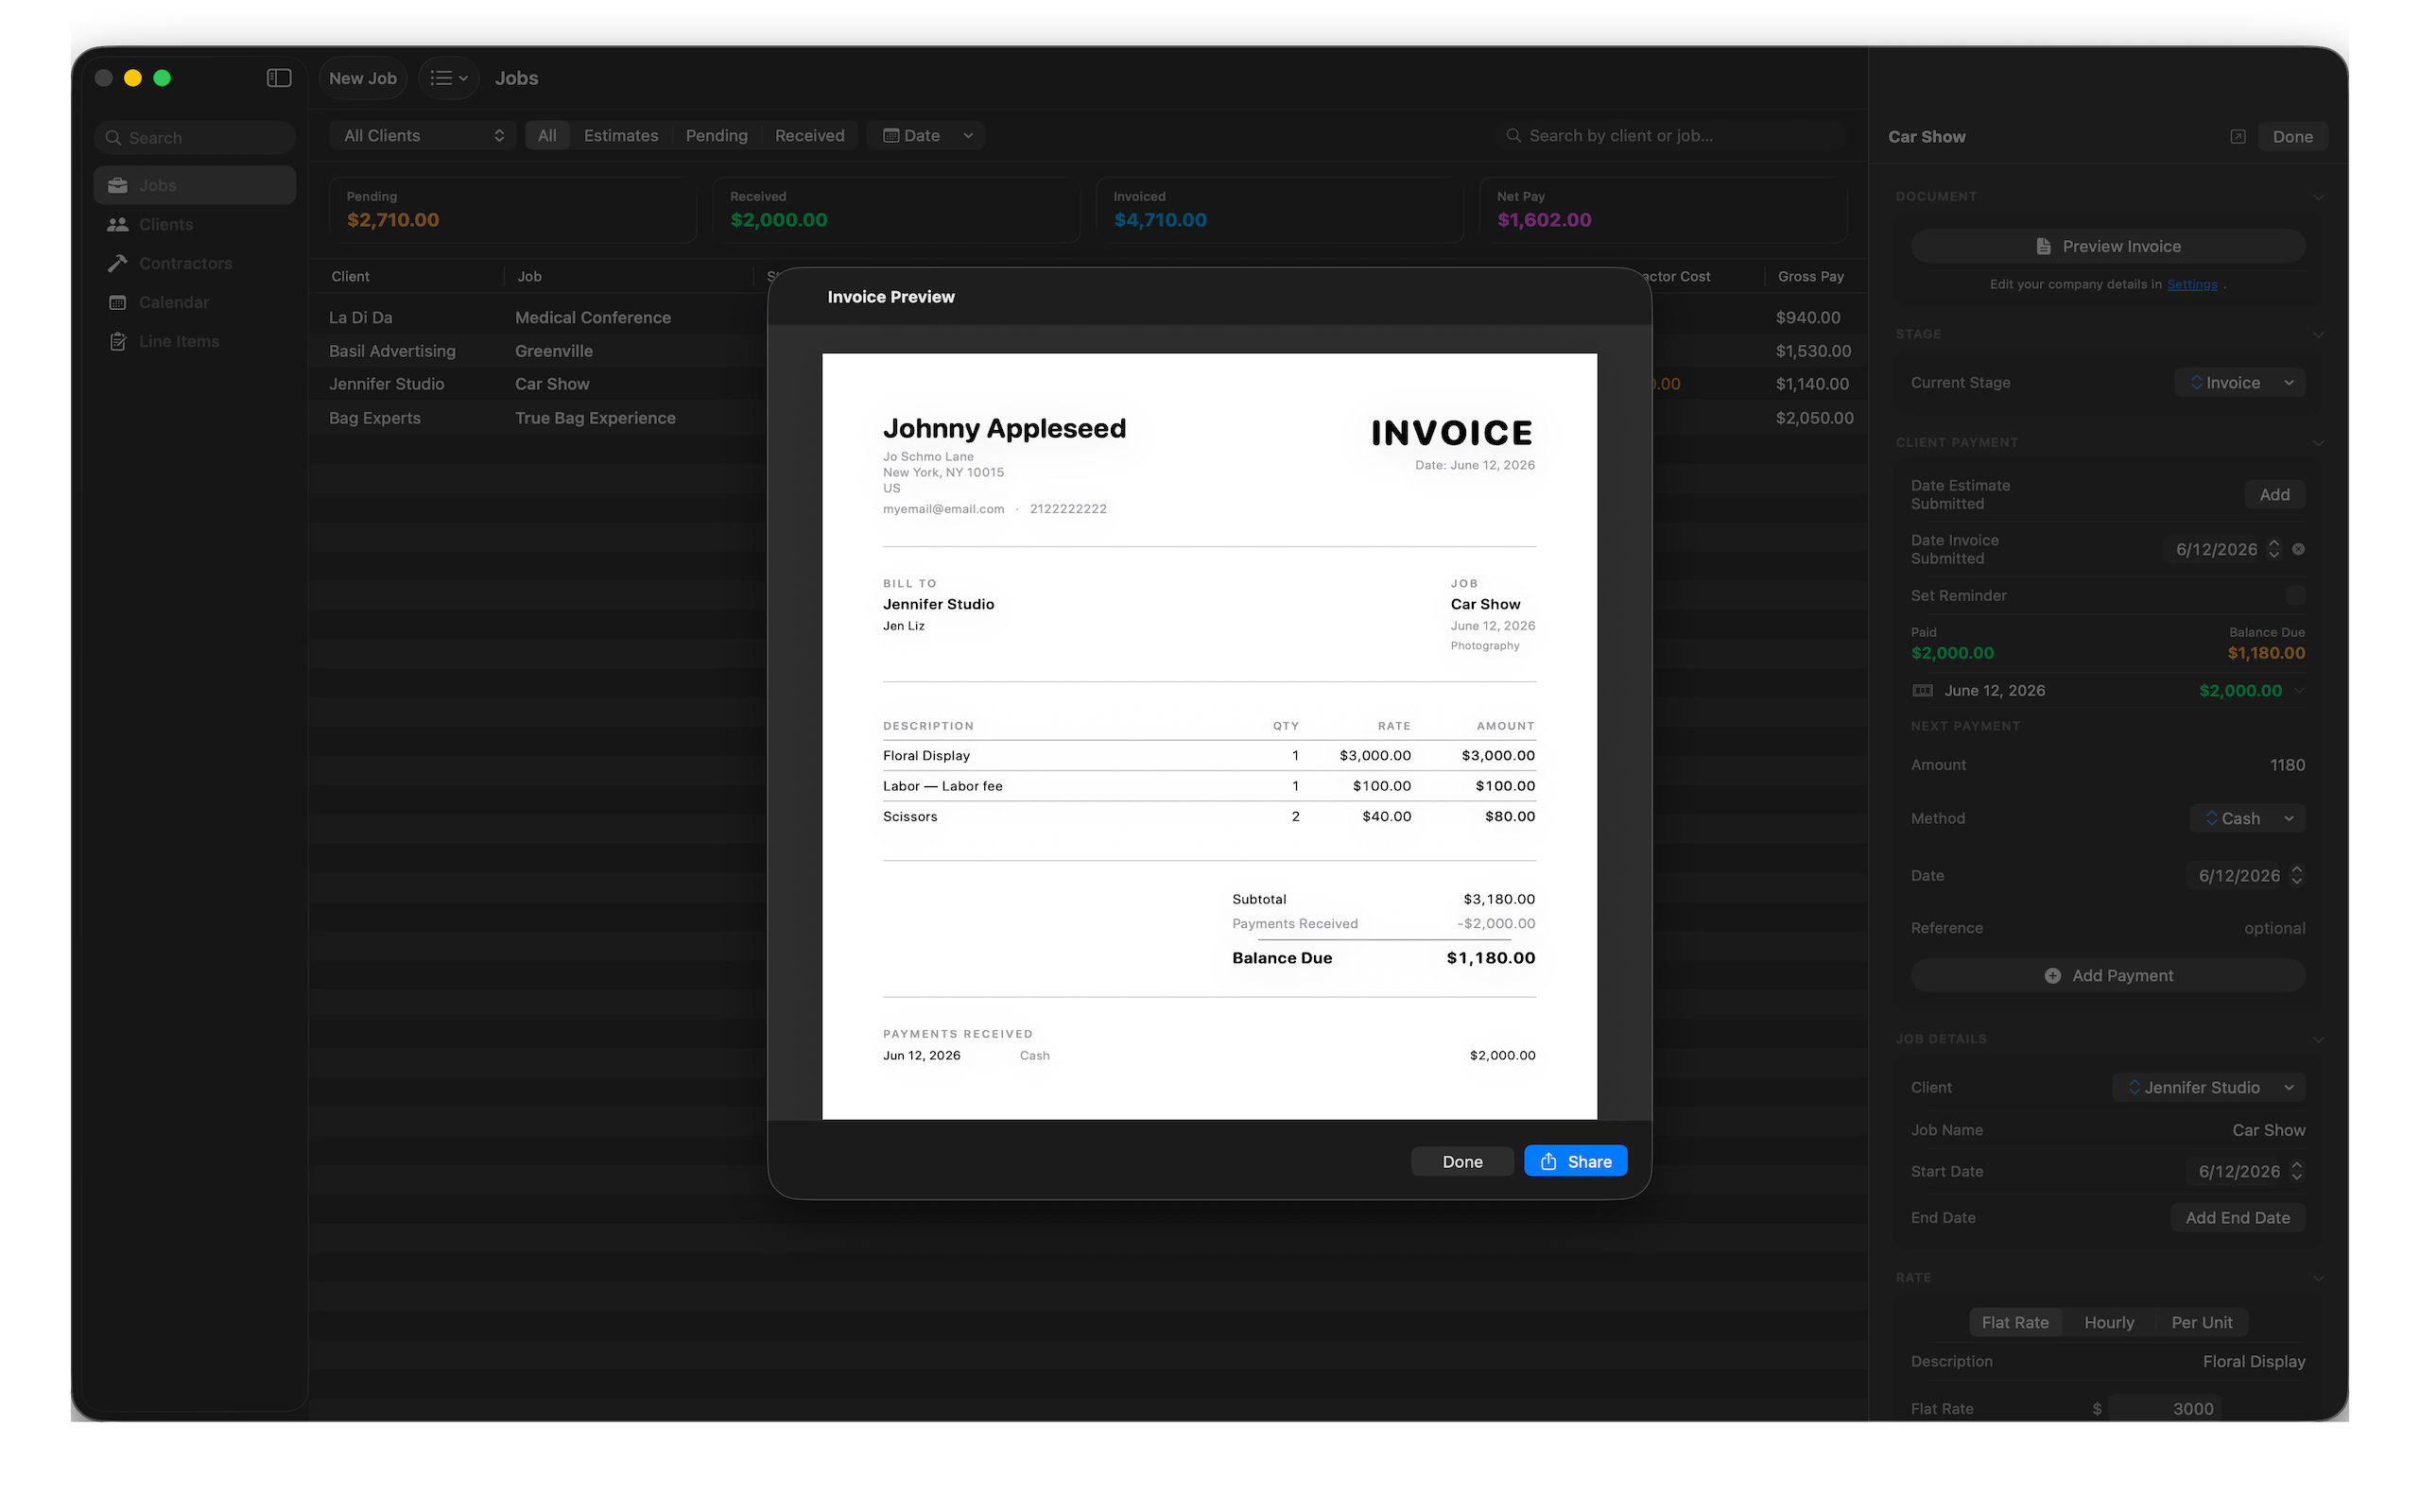The image size is (2420, 1512).
Task: Click the Invoiced $4,710.00 summary card
Action: (x=1280, y=210)
